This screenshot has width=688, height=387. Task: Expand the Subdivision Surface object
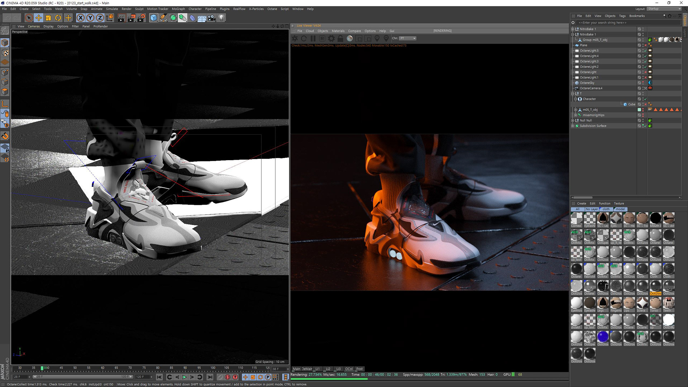(x=573, y=126)
